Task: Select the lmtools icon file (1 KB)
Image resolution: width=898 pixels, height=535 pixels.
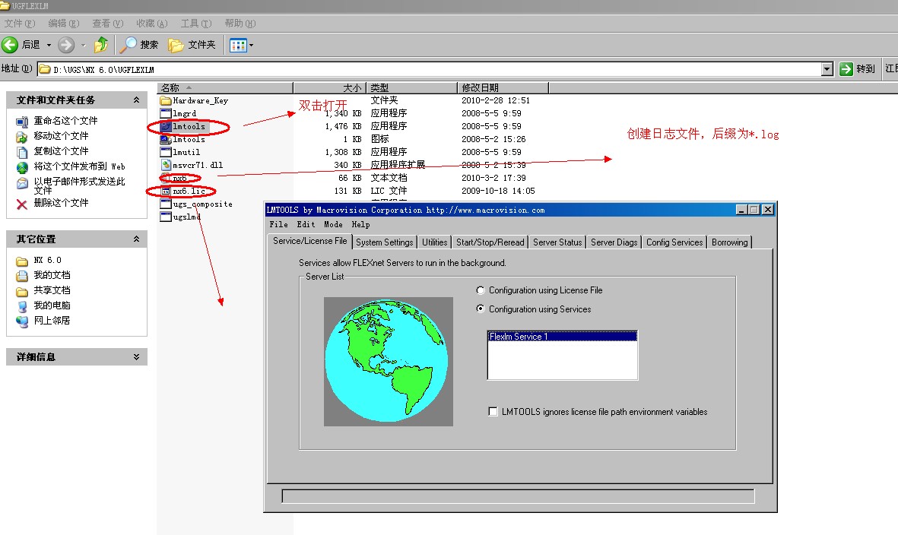Action: pyautogui.click(x=166, y=139)
